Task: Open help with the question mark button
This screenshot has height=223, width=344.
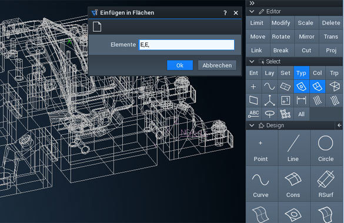Action: tap(225, 13)
